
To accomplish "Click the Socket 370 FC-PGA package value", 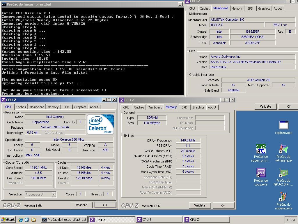I will click(x=55, y=127).
